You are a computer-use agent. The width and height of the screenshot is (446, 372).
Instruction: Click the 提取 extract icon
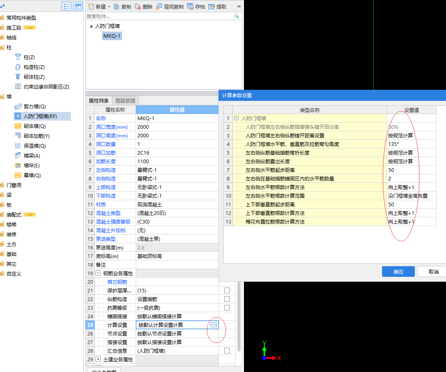[x=212, y=7]
